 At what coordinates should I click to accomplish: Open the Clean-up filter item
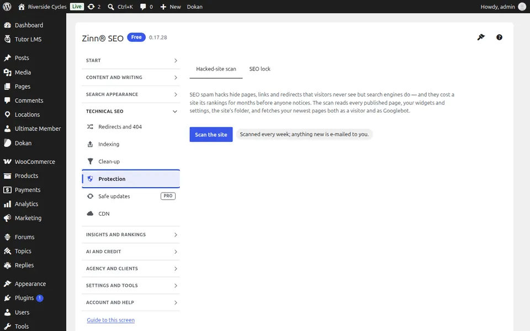(x=131, y=162)
